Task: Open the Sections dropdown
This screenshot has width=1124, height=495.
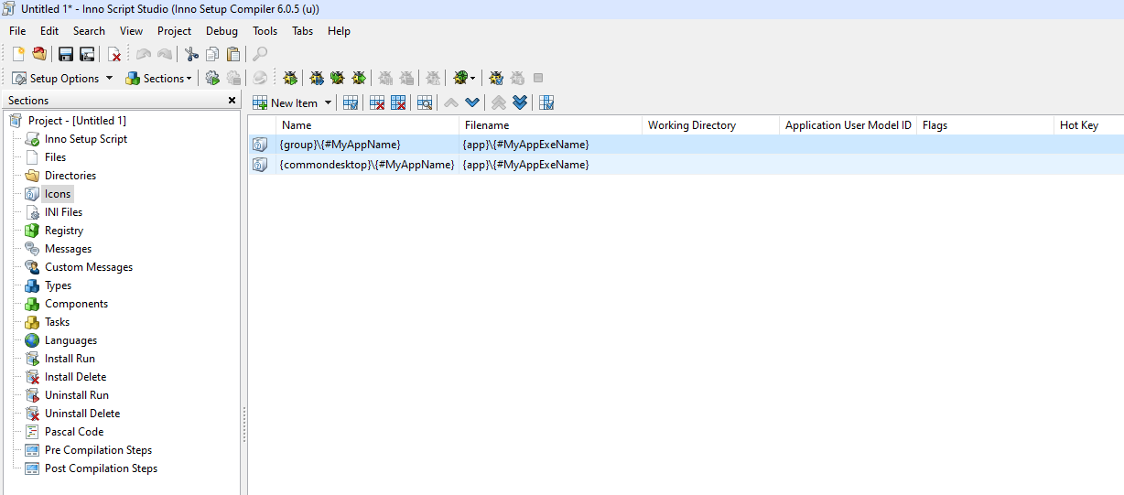Action: (159, 78)
